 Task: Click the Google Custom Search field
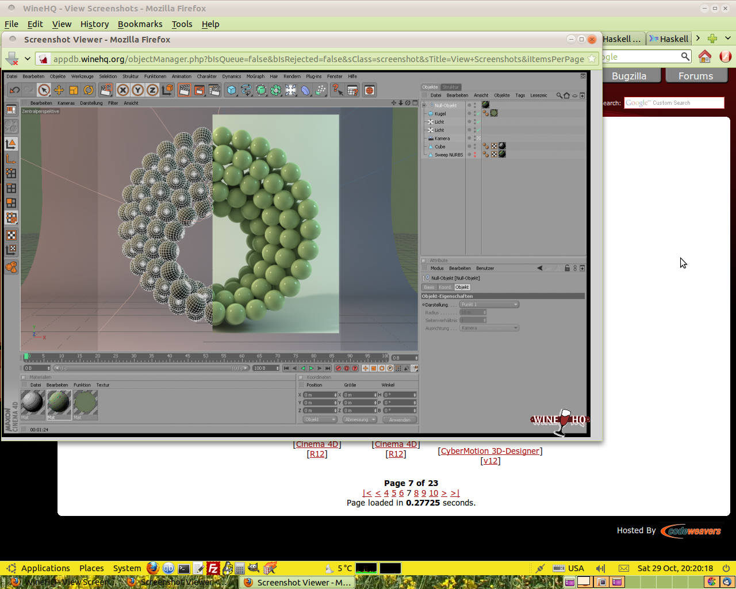pyautogui.click(x=674, y=103)
